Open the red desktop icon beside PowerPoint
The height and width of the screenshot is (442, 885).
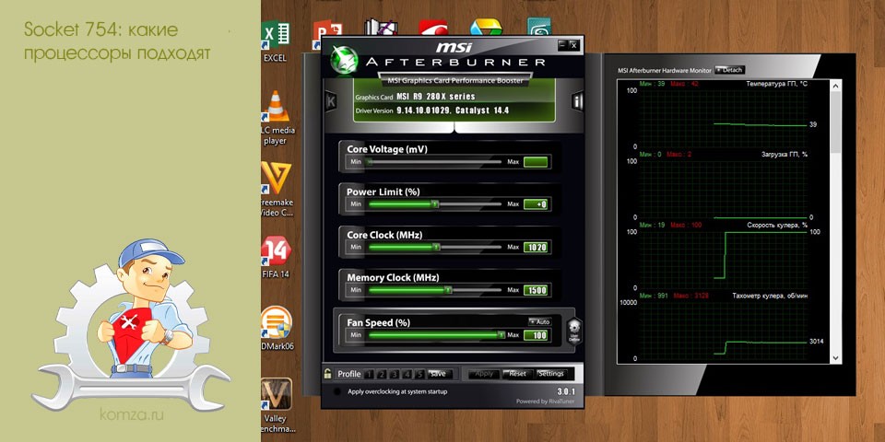click(x=433, y=27)
